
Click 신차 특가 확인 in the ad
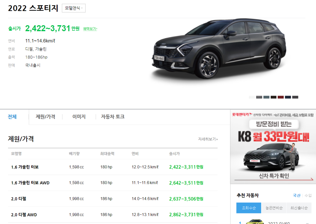coord(274,176)
